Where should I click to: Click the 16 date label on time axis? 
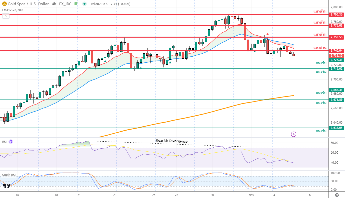point(17,195)
